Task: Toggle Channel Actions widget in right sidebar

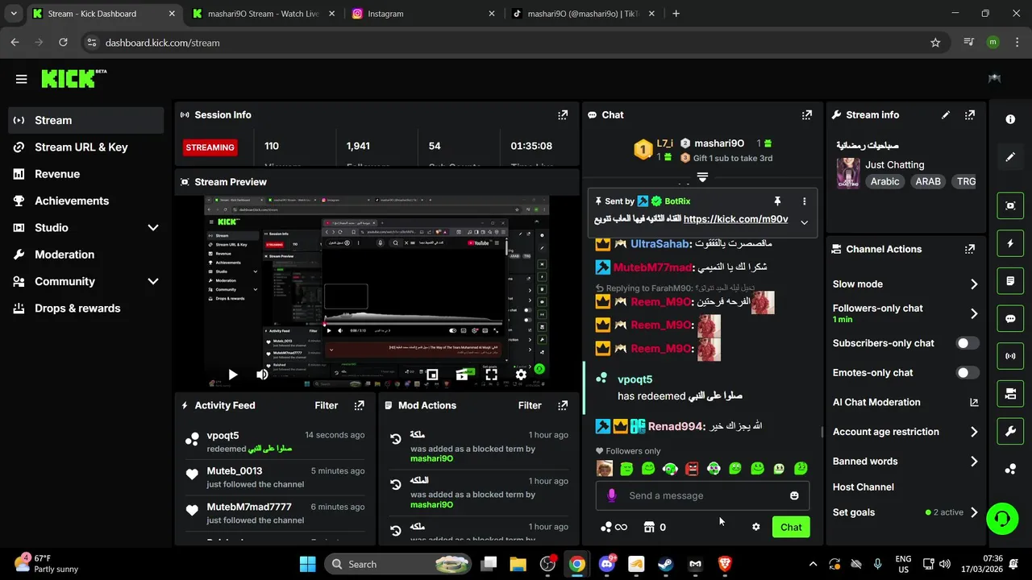Action: coord(1010,394)
